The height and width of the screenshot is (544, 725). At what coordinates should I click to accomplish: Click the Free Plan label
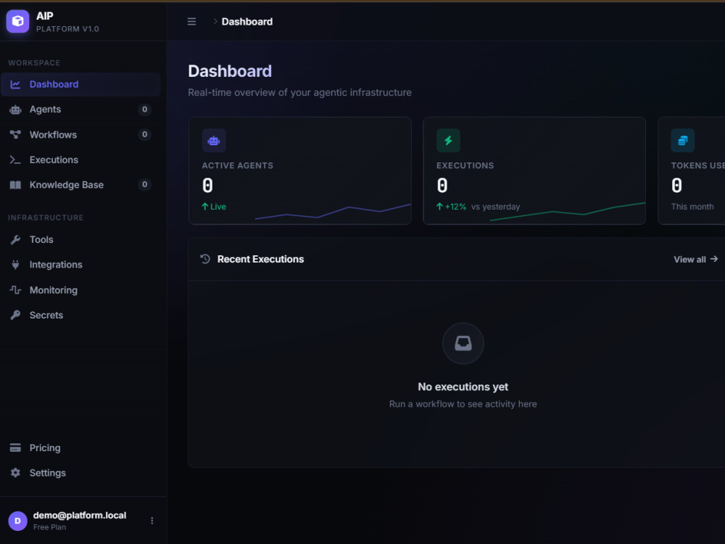pyautogui.click(x=49, y=527)
